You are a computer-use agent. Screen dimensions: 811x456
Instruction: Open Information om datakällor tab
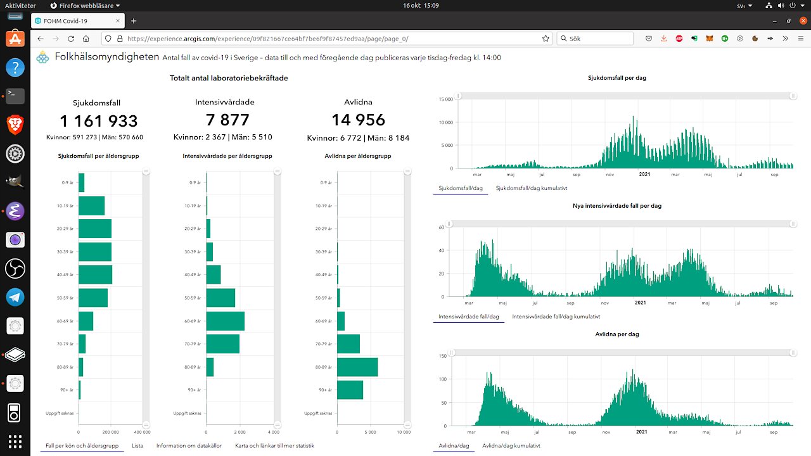pos(189,446)
